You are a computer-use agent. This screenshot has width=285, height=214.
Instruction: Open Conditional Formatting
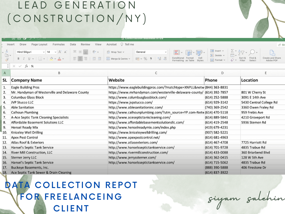tap(178, 56)
